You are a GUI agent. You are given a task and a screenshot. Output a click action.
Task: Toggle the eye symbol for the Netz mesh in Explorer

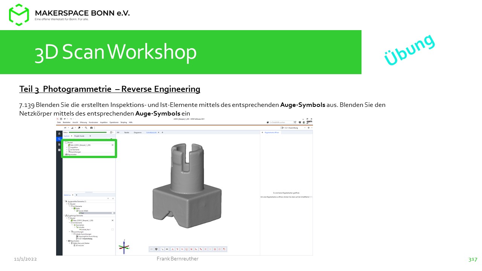(112, 145)
